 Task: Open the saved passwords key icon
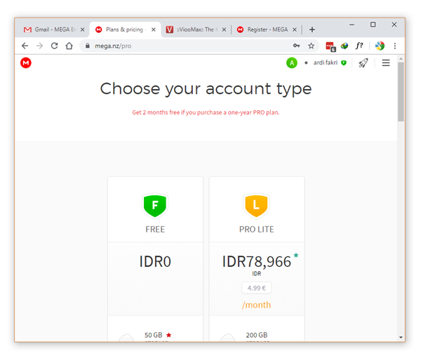pos(296,46)
